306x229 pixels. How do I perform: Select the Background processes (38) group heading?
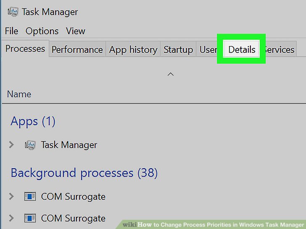point(84,173)
